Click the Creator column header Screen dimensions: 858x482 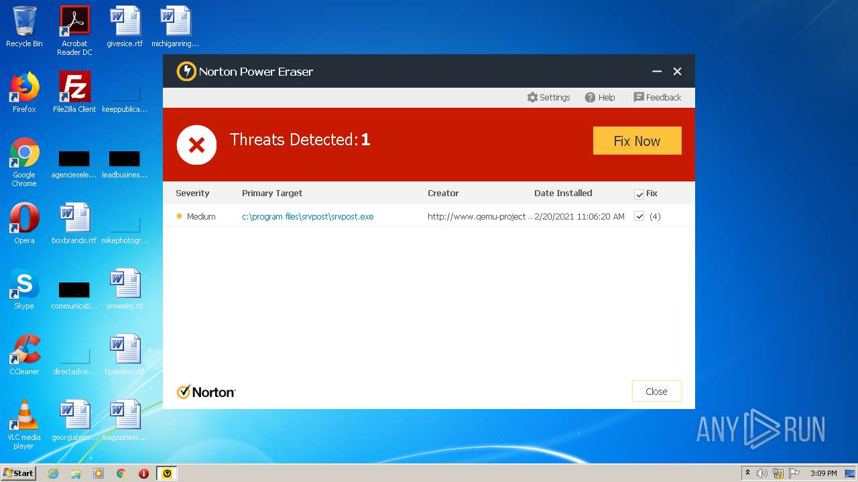(x=443, y=193)
